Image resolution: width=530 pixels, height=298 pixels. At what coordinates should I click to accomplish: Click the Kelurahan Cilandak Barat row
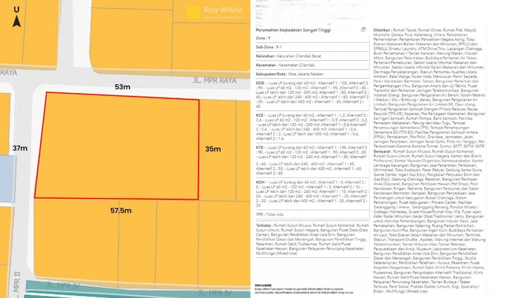pos(312,56)
